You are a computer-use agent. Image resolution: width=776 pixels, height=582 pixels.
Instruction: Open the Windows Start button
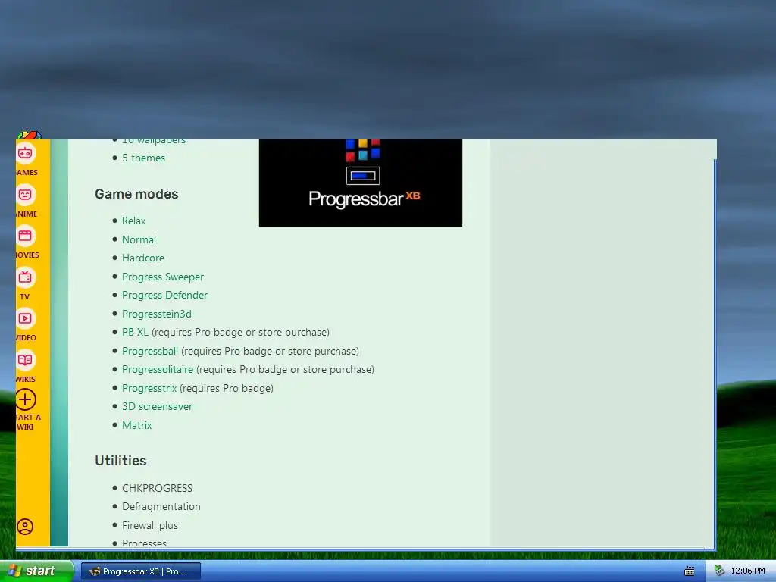coord(36,571)
